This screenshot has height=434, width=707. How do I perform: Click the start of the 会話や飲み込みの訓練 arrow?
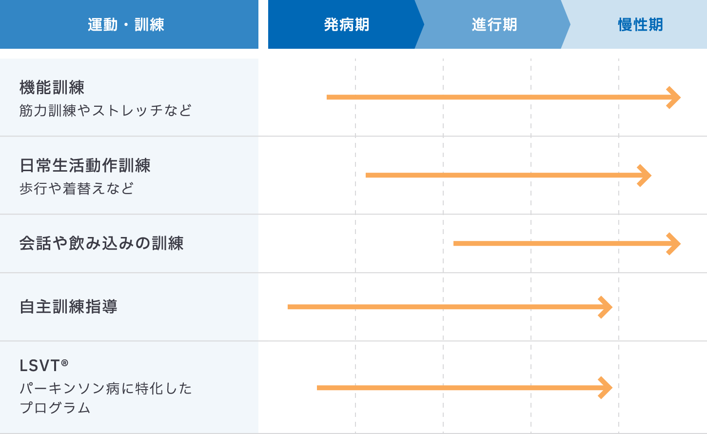click(x=456, y=243)
